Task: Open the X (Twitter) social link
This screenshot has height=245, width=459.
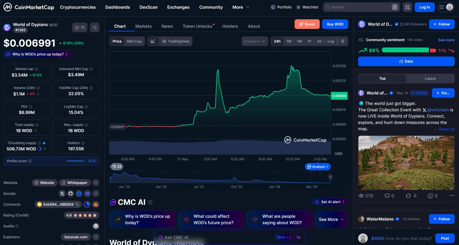Action: click(62, 194)
